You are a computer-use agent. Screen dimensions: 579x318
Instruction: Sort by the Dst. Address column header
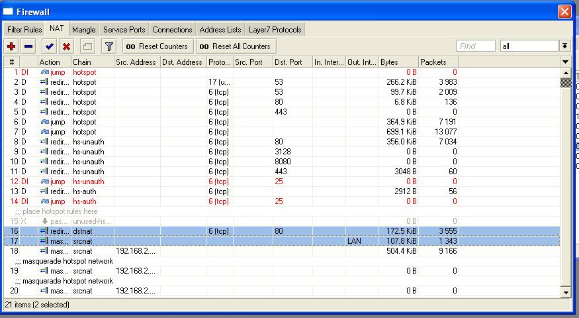click(183, 62)
